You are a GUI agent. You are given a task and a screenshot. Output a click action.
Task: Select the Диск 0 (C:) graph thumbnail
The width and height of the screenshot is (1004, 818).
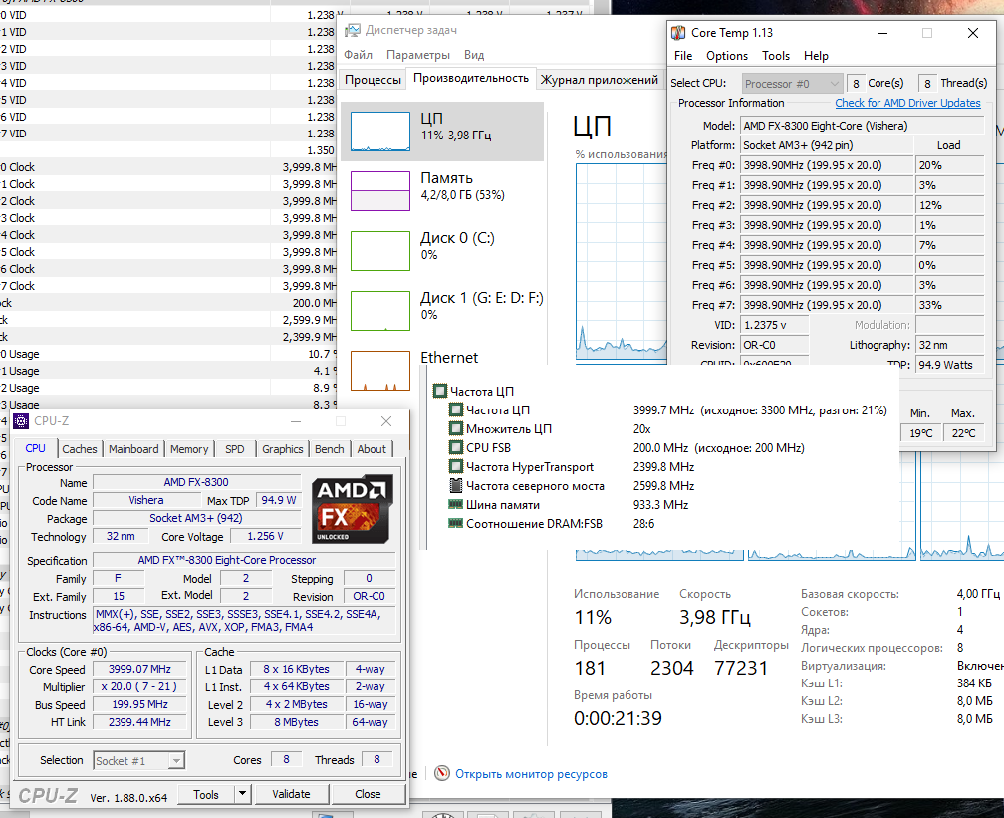coord(380,251)
